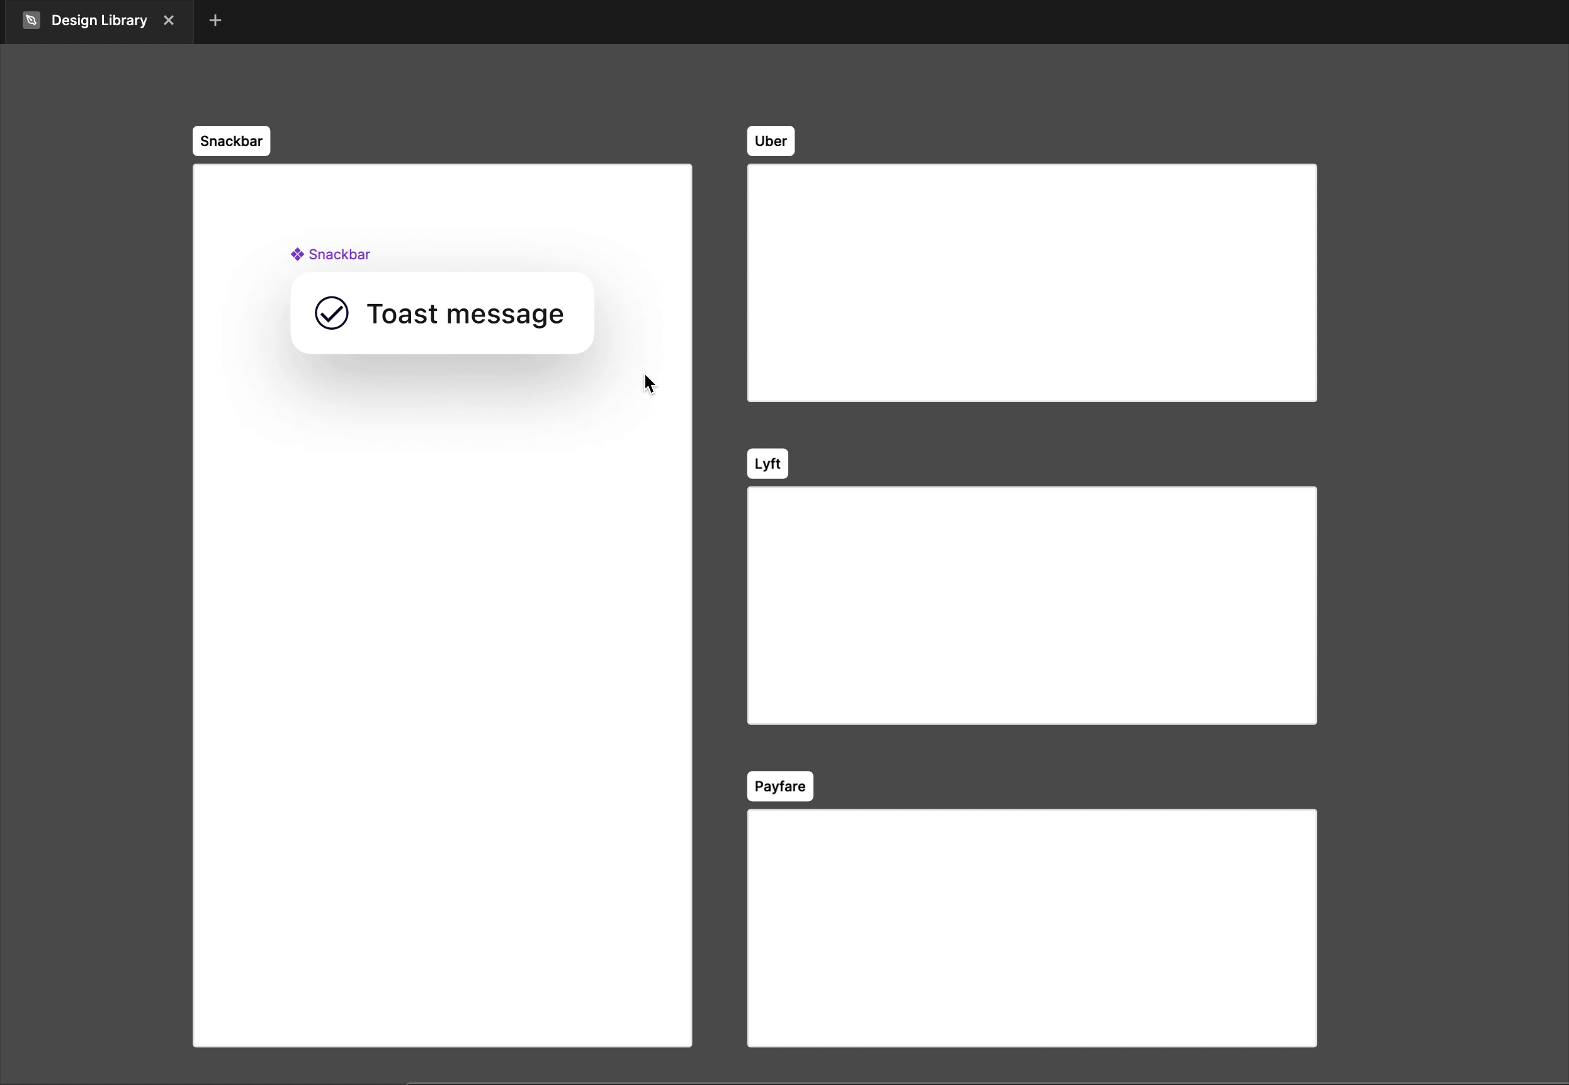Select the Uber frame title label

771,142
